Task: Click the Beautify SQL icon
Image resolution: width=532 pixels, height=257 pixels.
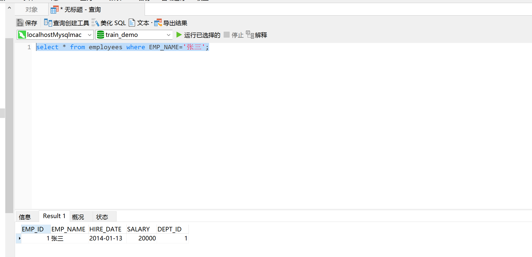Action: (95, 23)
